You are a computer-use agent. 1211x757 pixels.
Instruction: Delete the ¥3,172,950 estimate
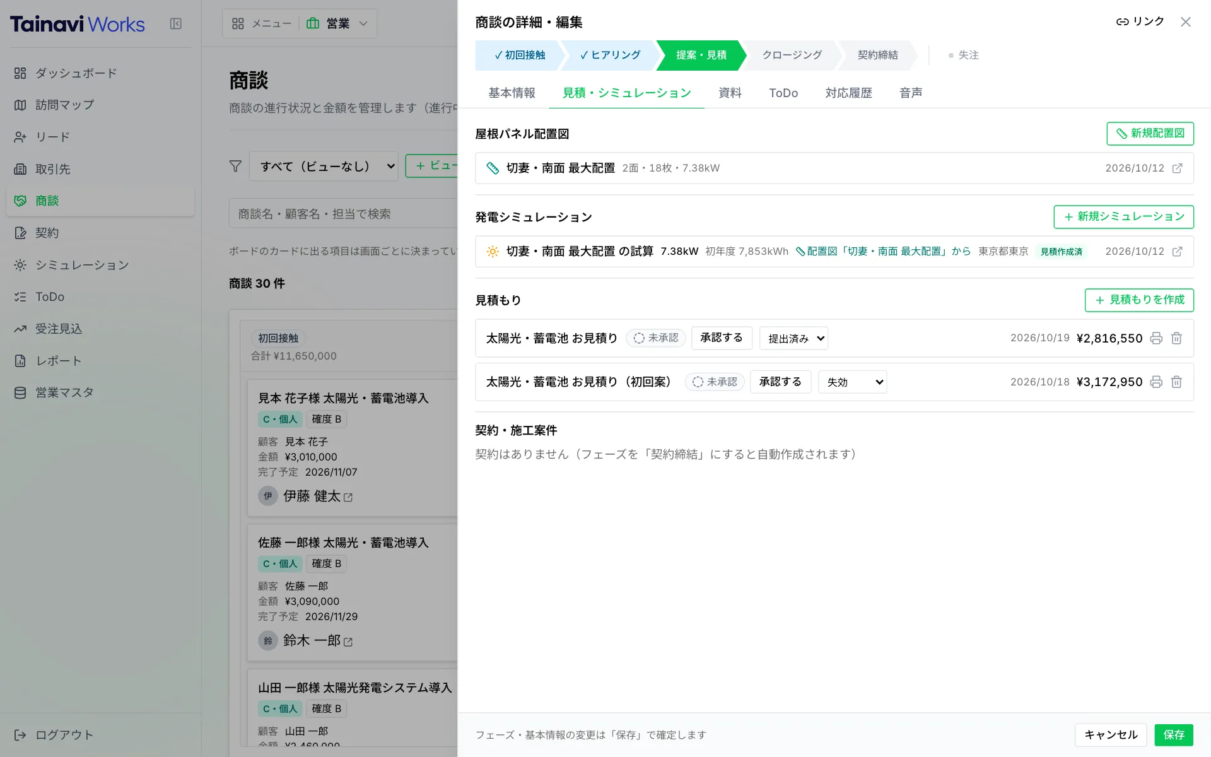pos(1176,382)
